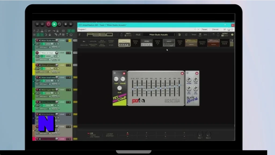This screenshot has height=155, width=275.
Task: Go to project start in transport
Action: [x=37, y=24]
